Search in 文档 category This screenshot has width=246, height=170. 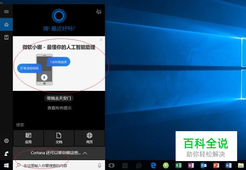click(59, 138)
